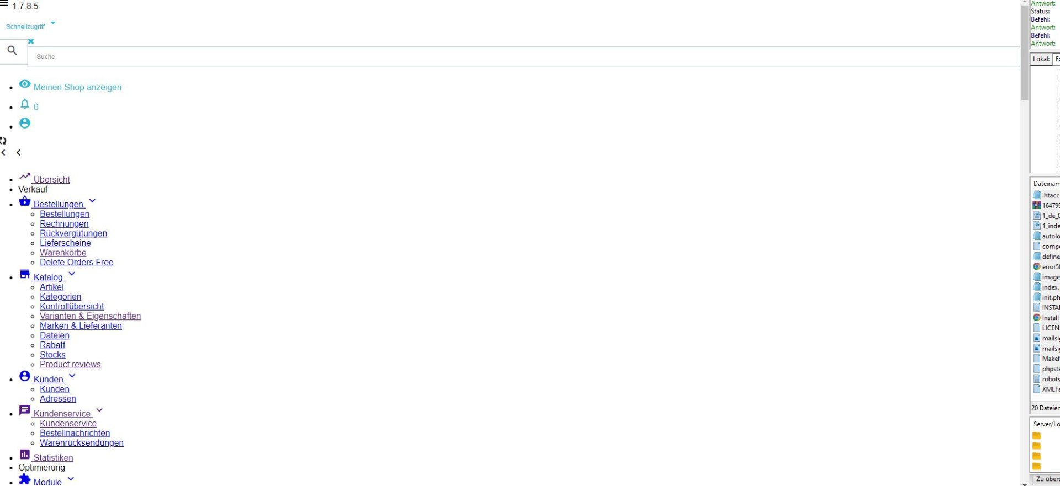Screen dimensions: 1060x486
Task: Open Rechnungen menu entry
Action: (64, 223)
